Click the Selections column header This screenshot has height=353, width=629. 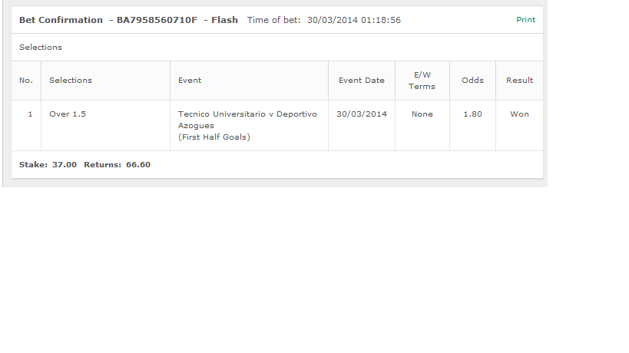click(x=71, y=80)
